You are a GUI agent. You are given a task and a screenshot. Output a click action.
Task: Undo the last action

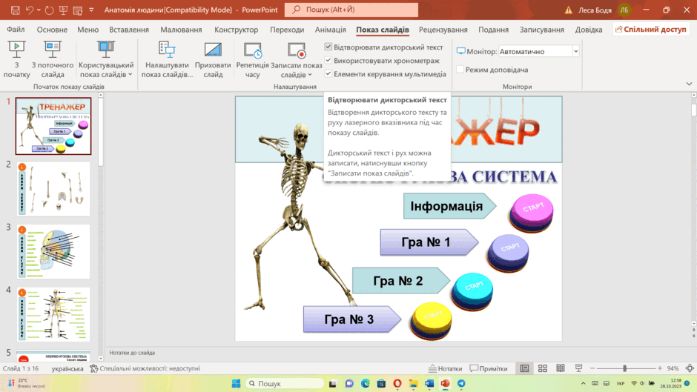(x=30, y=10)
